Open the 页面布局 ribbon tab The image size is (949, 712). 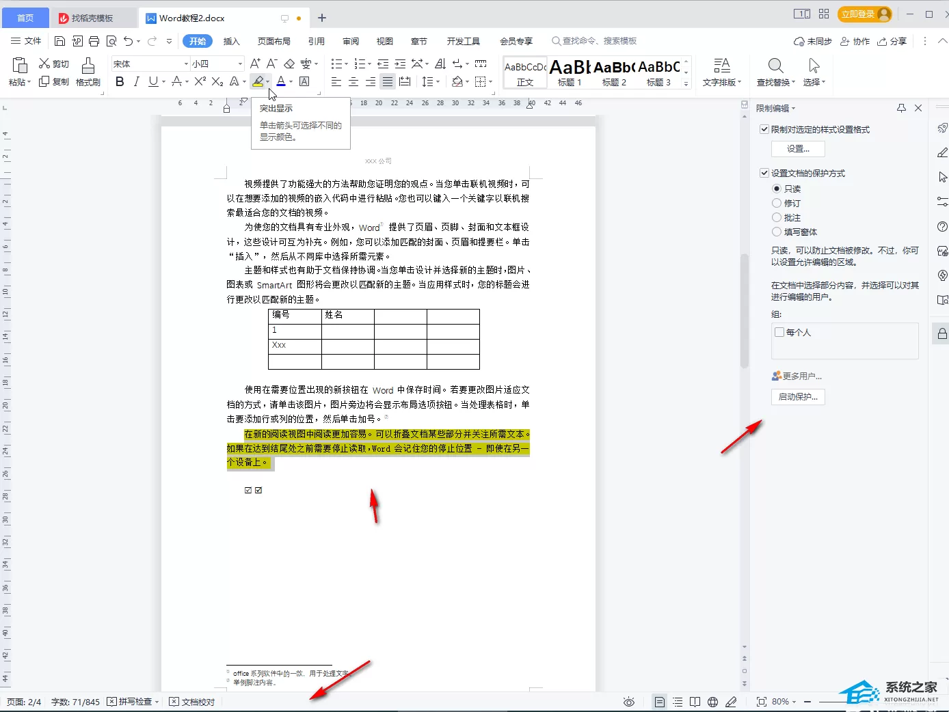click(x=274, y=41)
